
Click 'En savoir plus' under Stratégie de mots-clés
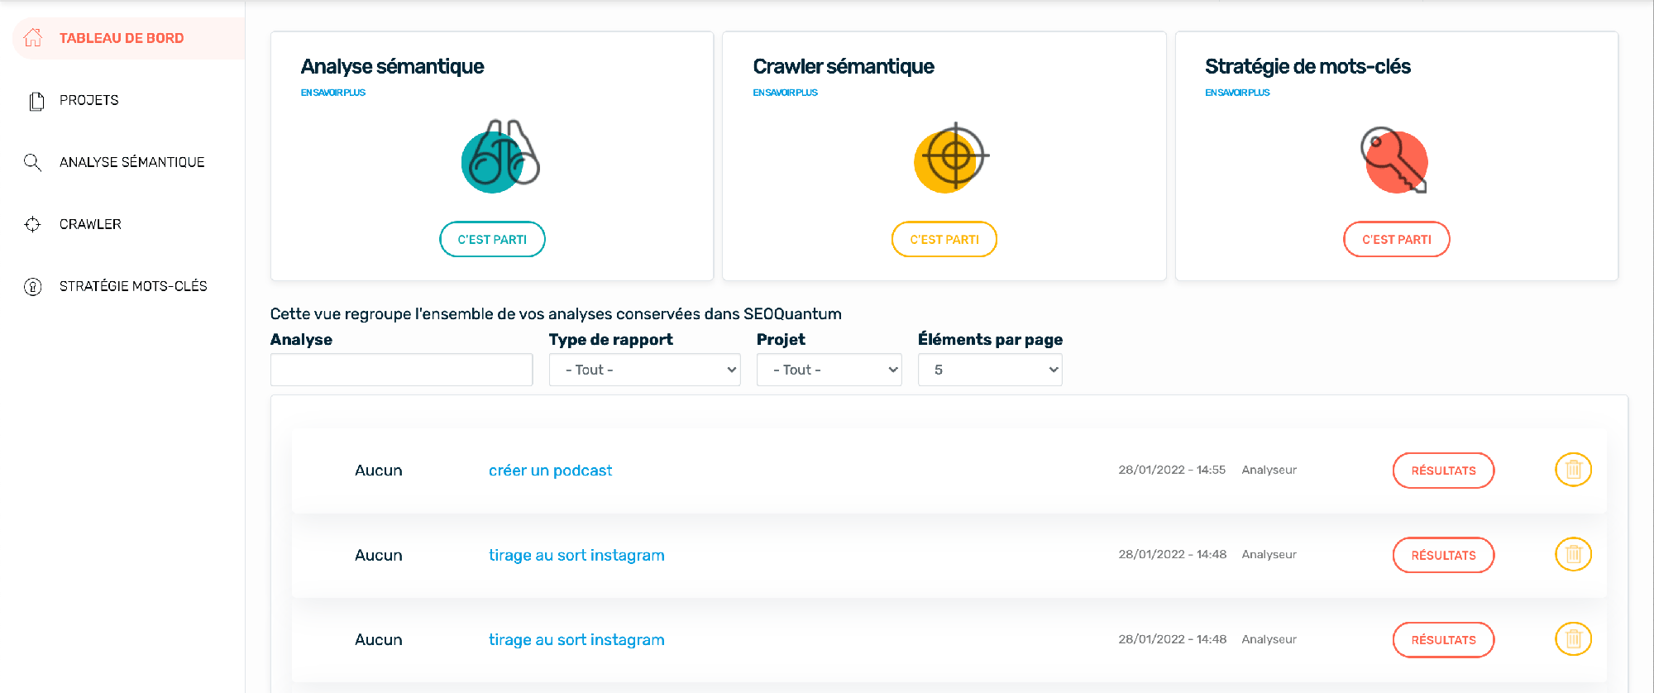point(1237,93)
